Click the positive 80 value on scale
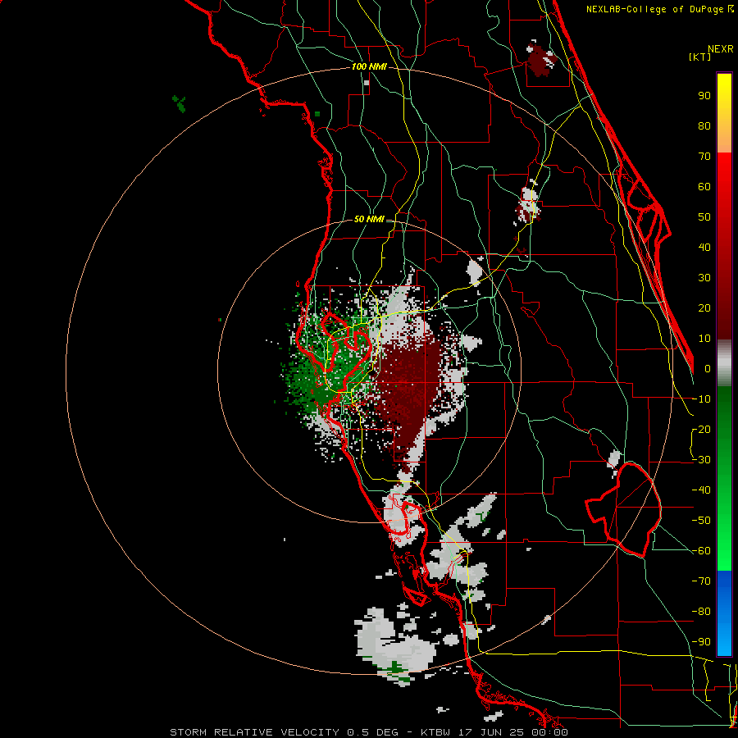The image size is (738, 738). tap(704, 126)
